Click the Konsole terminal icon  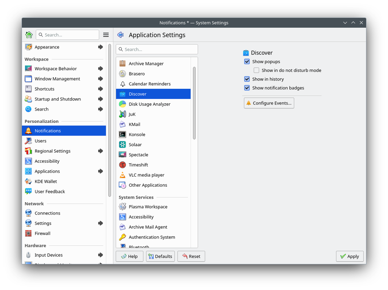[x=122, y=134]
